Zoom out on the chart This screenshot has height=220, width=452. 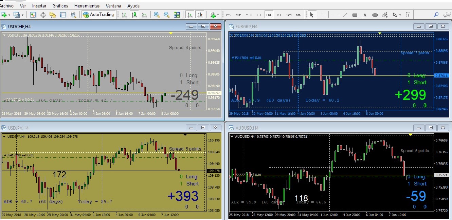tap(167, 15)
